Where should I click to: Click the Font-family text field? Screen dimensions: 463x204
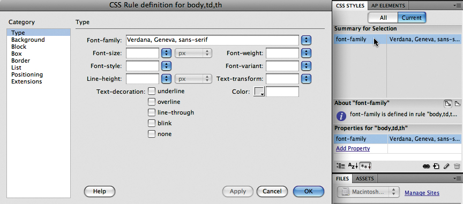(x=212, y=40)
